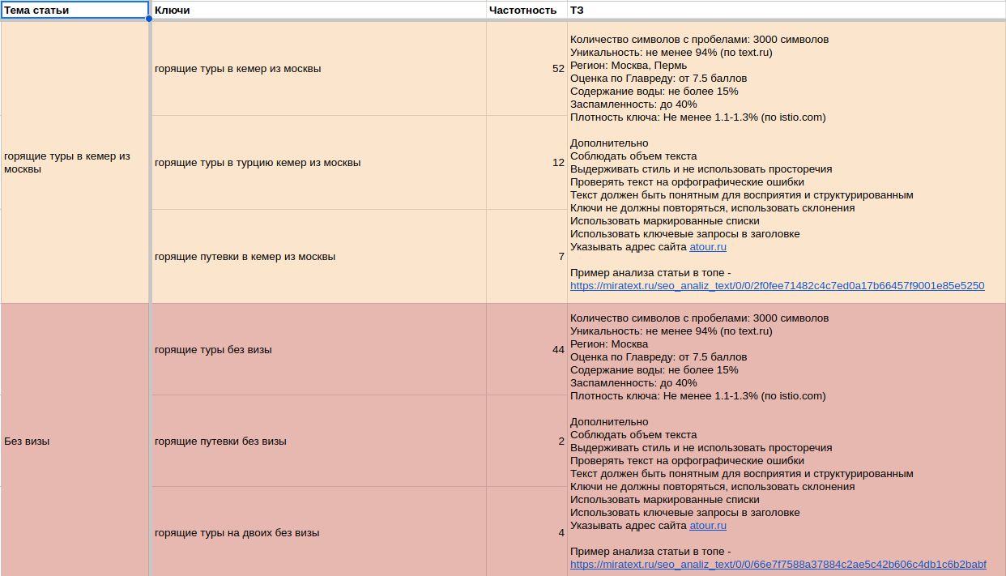Open miratext link ending in 85e5250
Screen dimensions: 1006x576
[x=777, y=286]
